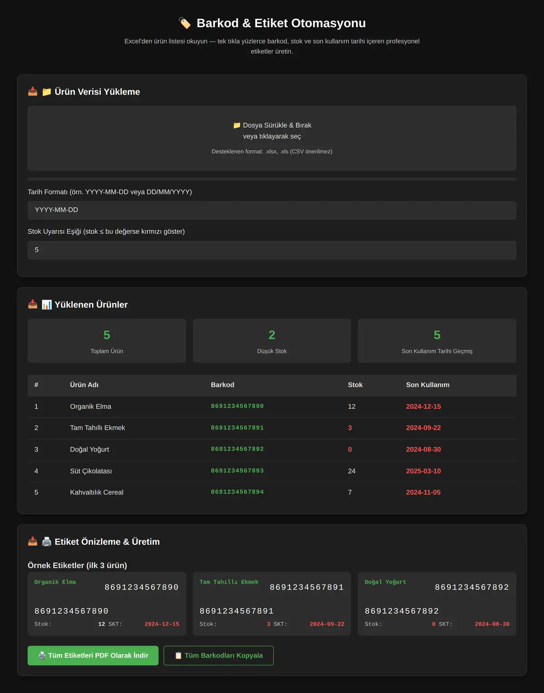Open the Dosya Sürükle & Bırak upload area
This screenshot has width=544, height=693.
coord(272,138)
